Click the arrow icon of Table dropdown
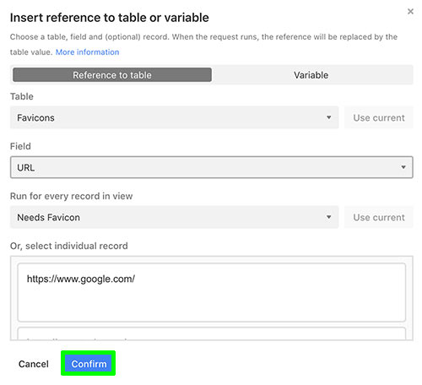 point(328,117)
